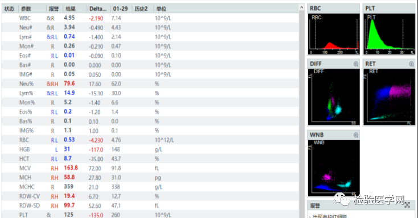Open the PLT histogram thumbnail

[x=389, y=34]
